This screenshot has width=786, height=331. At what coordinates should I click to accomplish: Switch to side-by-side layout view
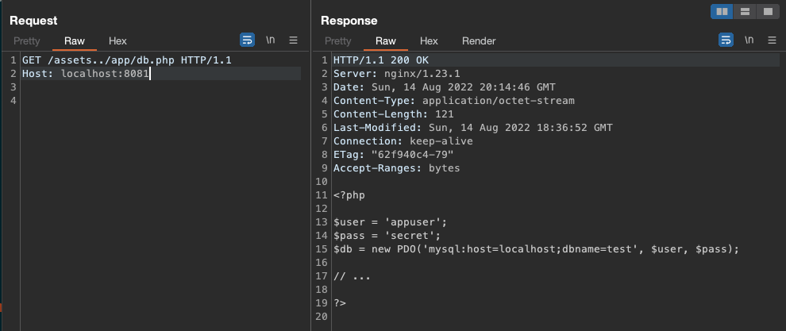click(x=722, y=11)
